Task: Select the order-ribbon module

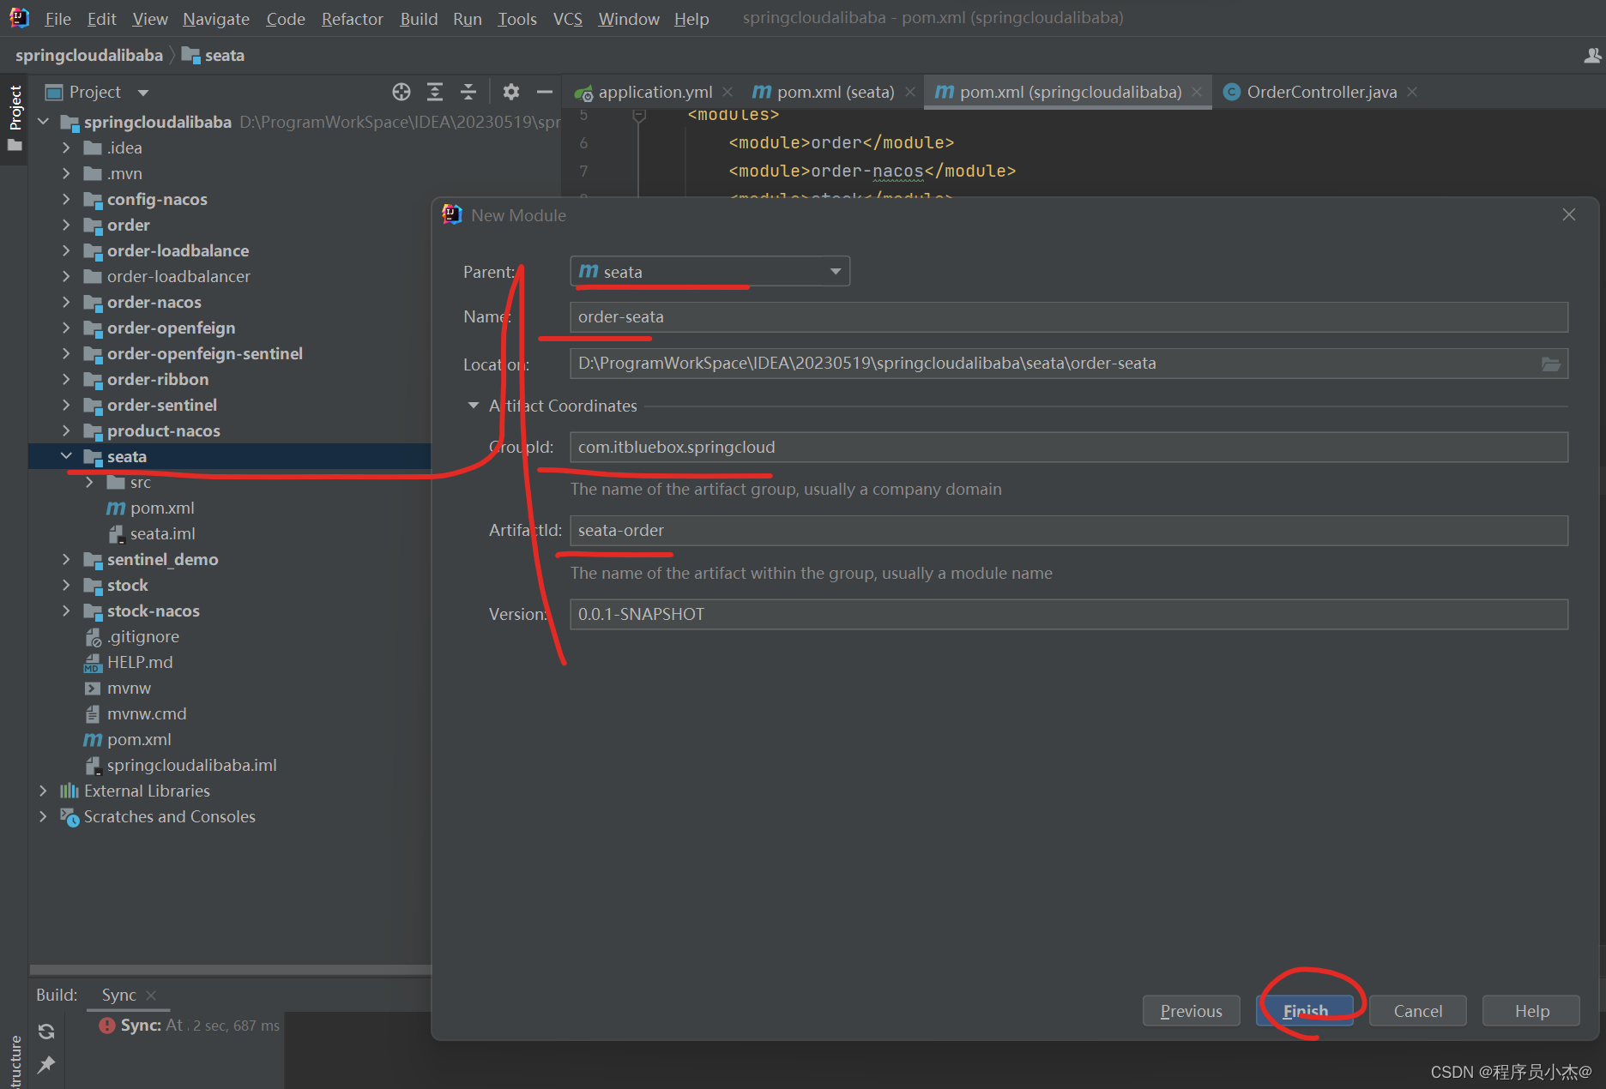Action: point(158,379)
